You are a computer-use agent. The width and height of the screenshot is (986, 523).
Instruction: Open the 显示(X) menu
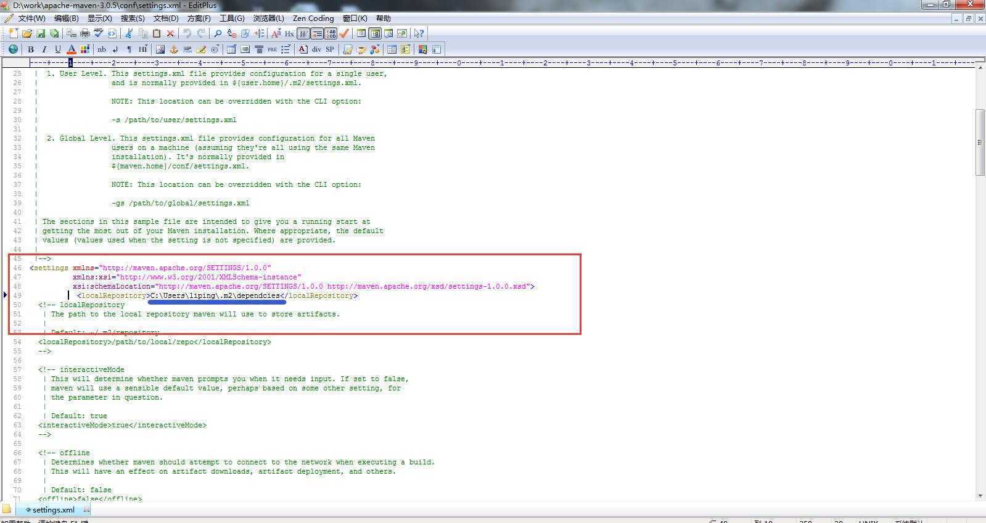[99, 19]
